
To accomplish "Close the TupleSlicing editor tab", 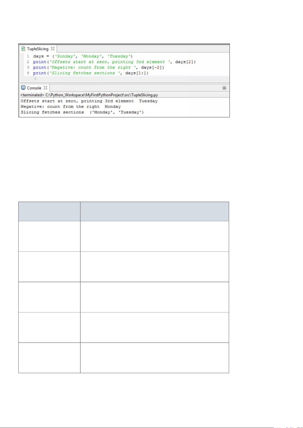I will (53, 49).
